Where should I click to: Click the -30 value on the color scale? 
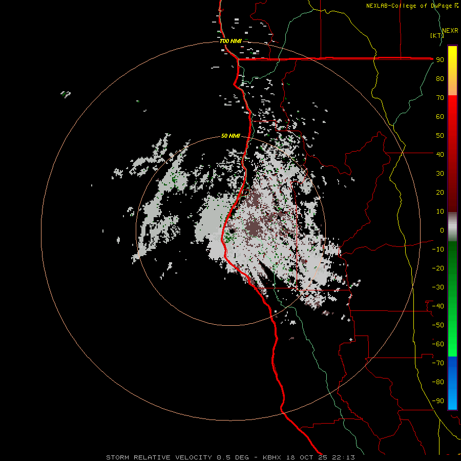438,287
